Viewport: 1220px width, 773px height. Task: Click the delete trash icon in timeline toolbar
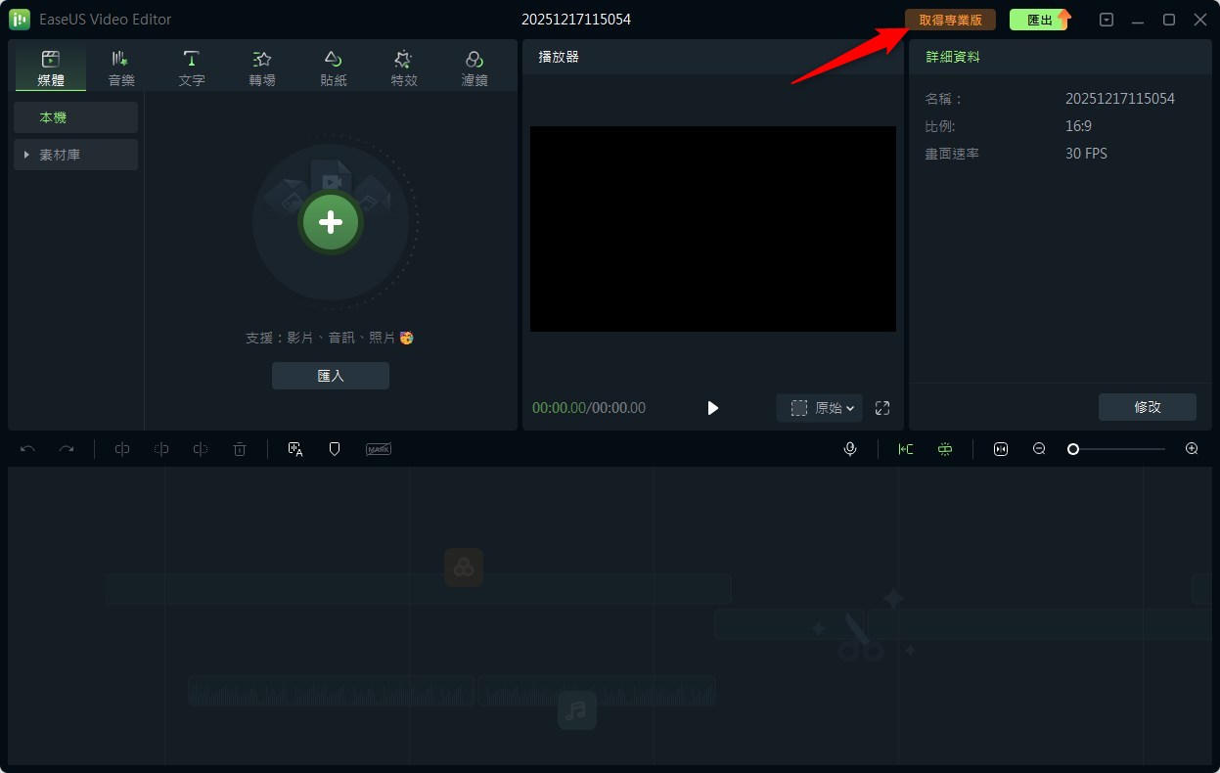point(240,449)
